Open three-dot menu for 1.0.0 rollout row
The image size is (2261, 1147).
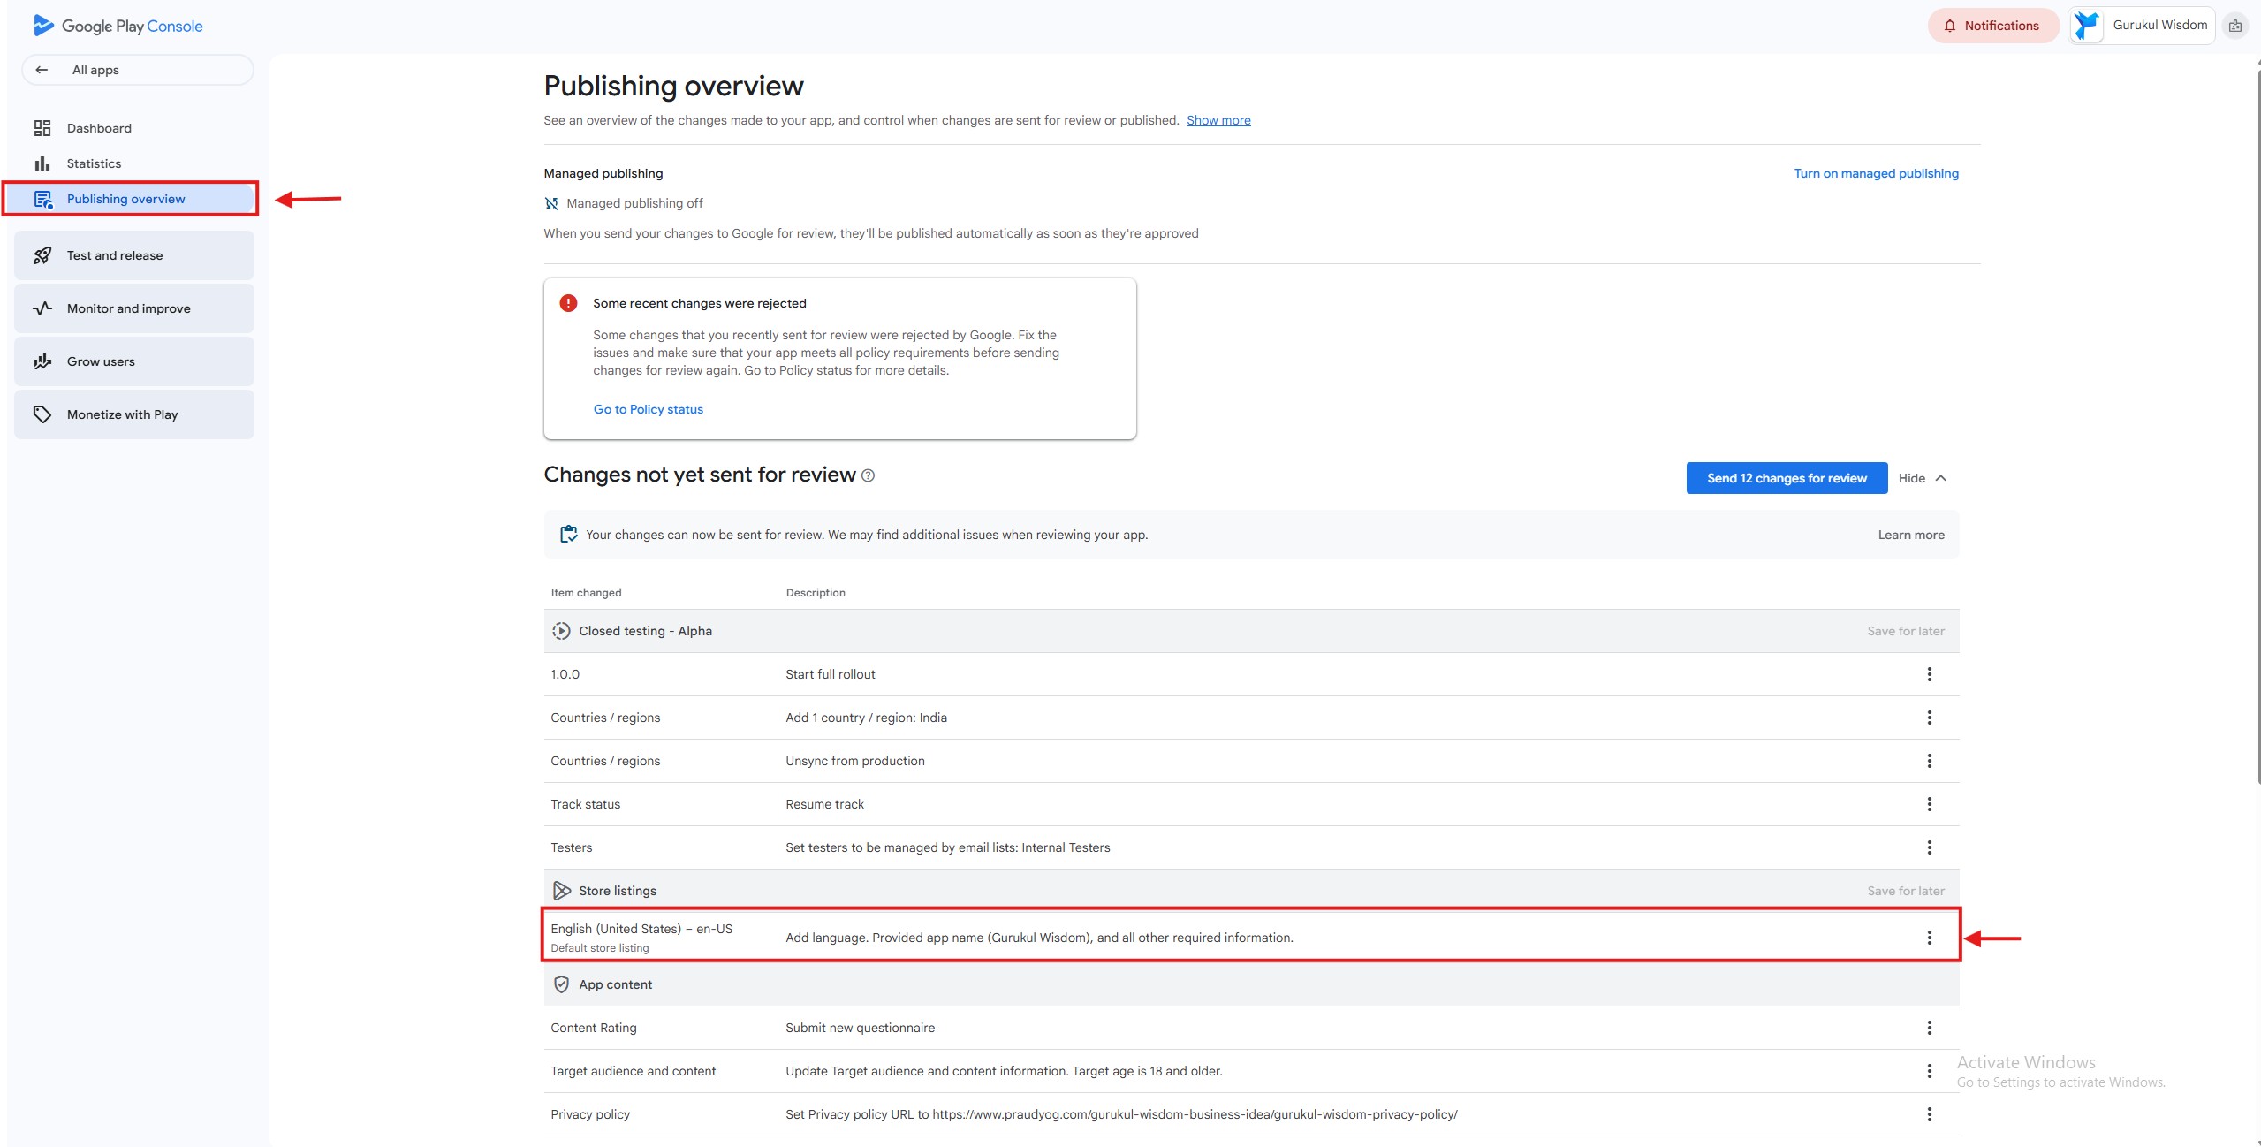pyautogui.click(x=1929, y=674)
